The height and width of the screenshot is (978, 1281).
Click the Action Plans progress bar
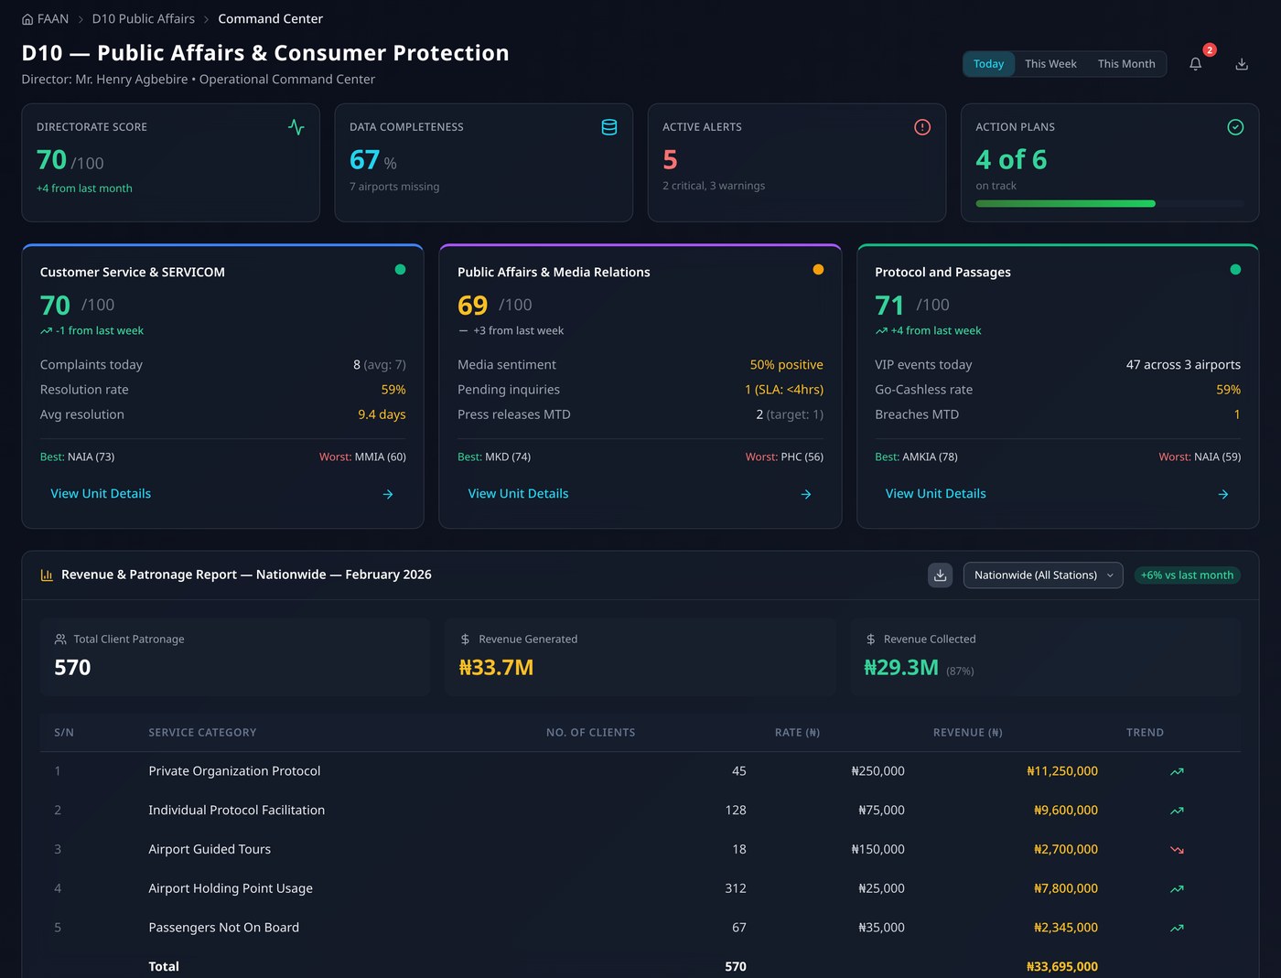click(1110, 203)
